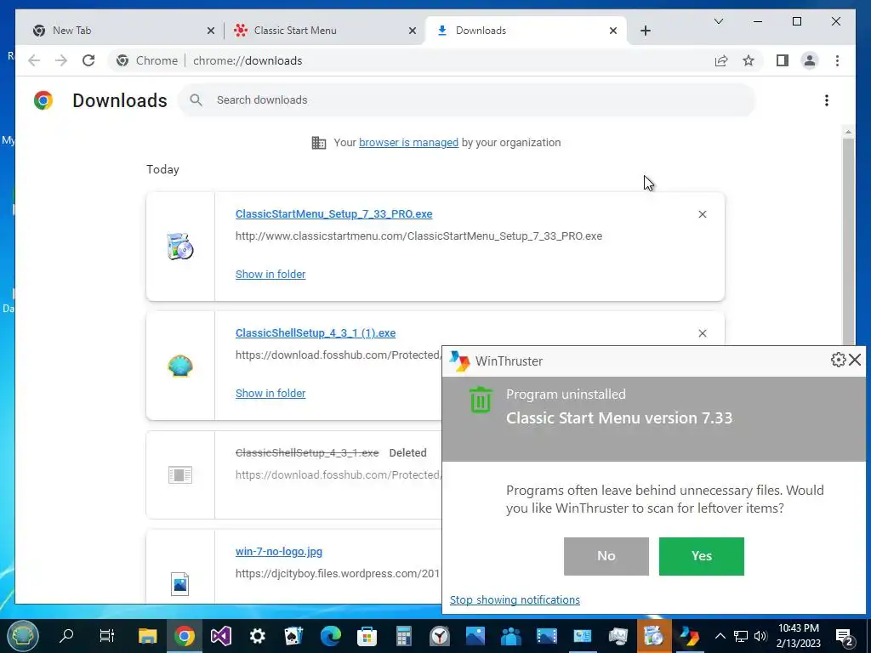The width and height of the screenshot is (871, 653).
Task: Open taskbar Search magnifier
Action: point(66,635)
